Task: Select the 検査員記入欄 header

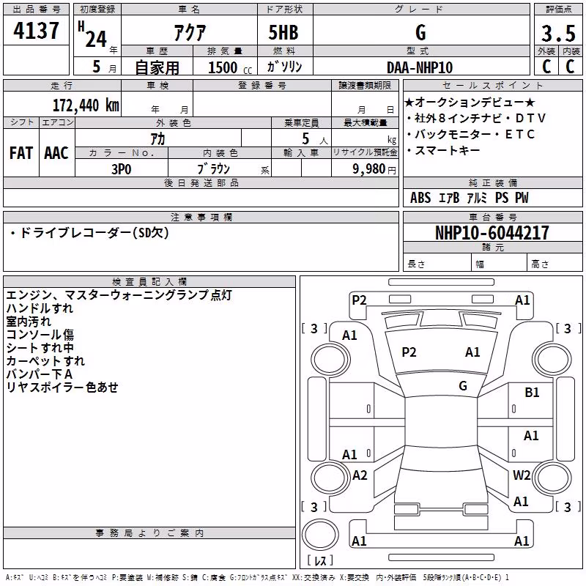Action: tap(149, 281)
